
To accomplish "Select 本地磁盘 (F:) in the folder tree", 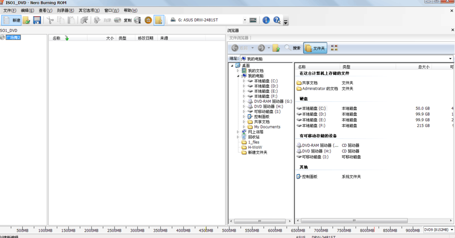I will [266, 96].
